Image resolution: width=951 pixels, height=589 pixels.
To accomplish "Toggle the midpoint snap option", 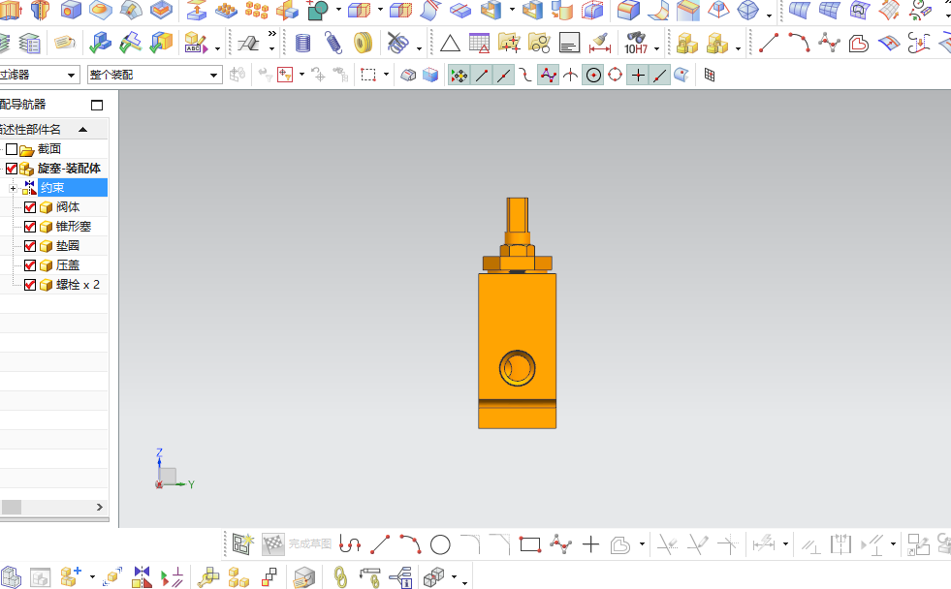I will pyautogui.click(x=504, y=76).
